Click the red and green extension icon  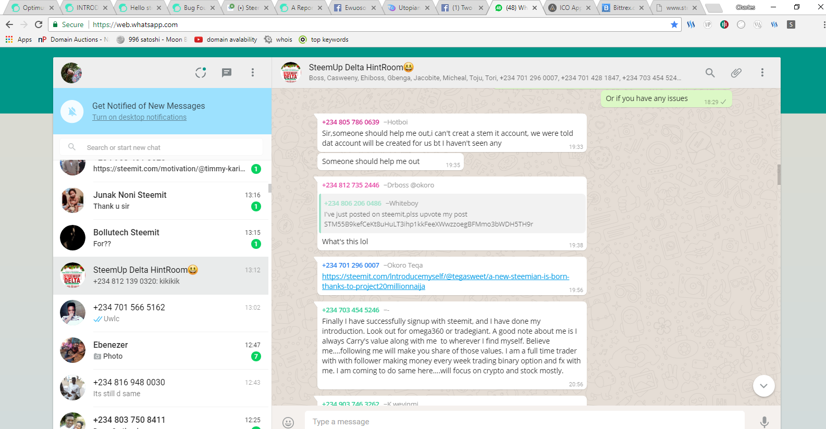724,24
